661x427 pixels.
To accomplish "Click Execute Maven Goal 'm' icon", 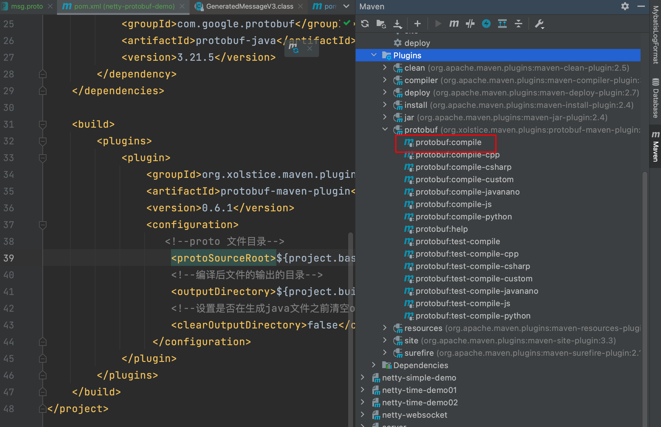I will coord(454,24).
